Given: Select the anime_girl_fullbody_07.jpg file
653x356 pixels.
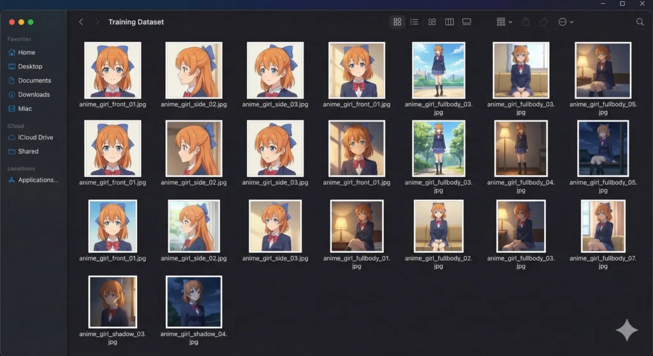Looking at the screenshot, I should (x=603, y=226).
